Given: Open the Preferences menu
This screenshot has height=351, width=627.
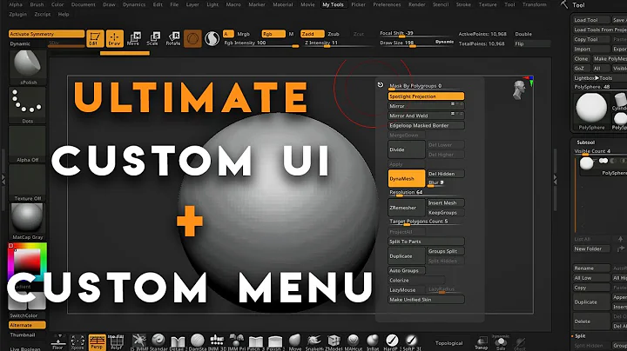Looking at the screenshot, I should tap(387, 4).
